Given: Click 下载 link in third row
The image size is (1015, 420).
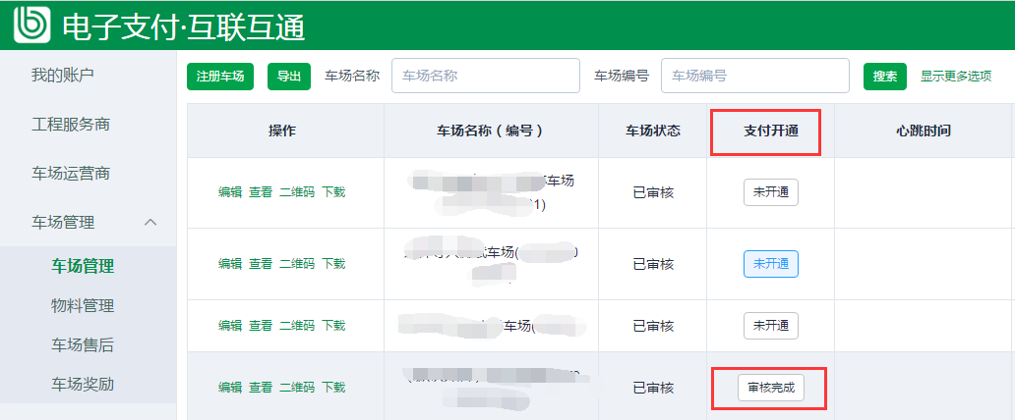Looking at the screenshot, I should pyautogui.click(x=333, y=325).
